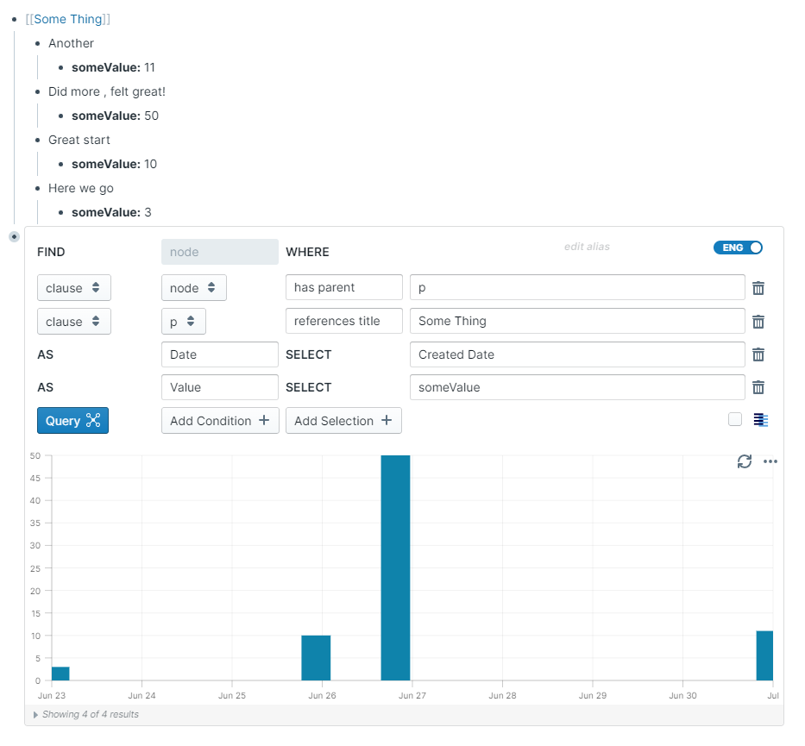
Task: Click the layout icon beside the checkbox
Action: pyautogui.click(x=760, y=420)
